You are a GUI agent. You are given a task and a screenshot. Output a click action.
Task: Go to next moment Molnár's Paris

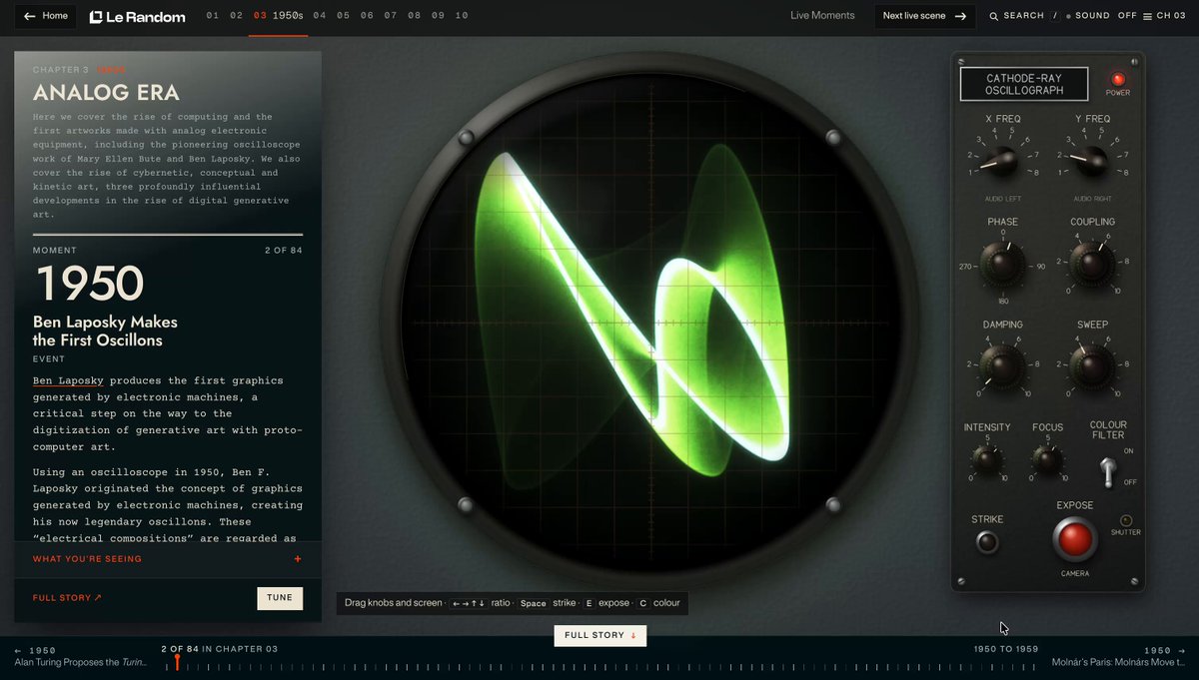[x=1118, y=656]
